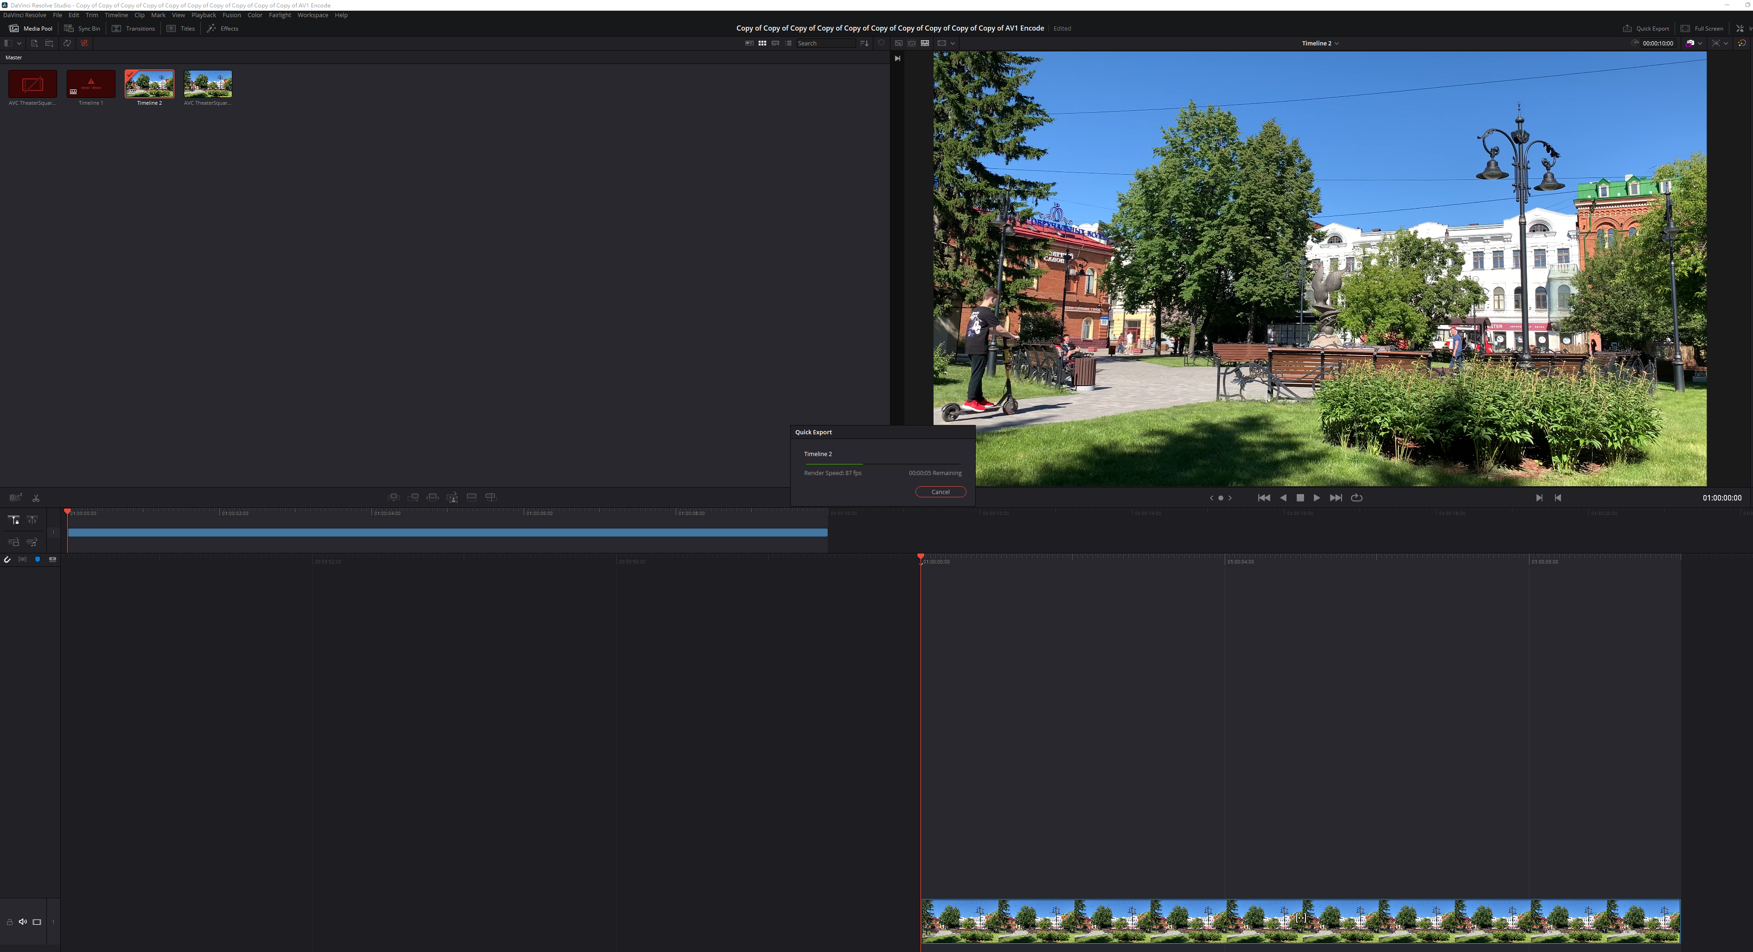Click the Import Media Folder icon
Viewport: 1753px width, 952px height.
click(49, 44)
